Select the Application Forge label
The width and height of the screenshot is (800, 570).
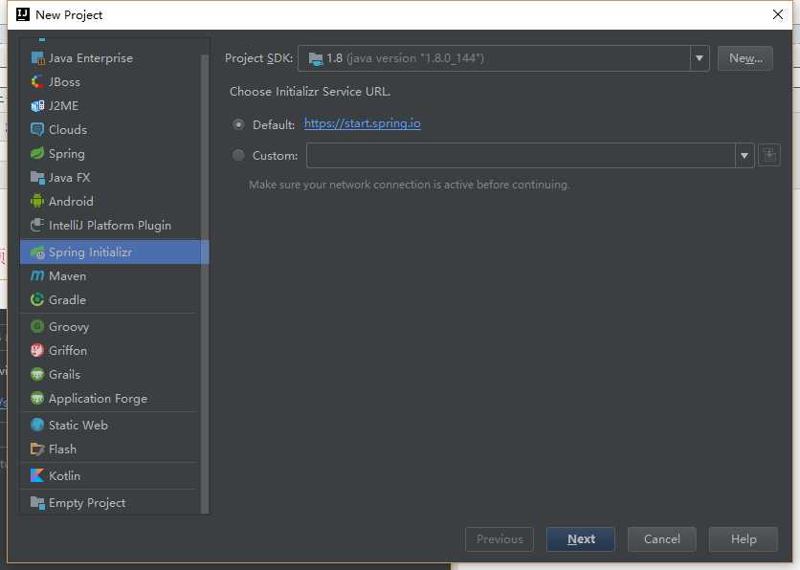98,399
